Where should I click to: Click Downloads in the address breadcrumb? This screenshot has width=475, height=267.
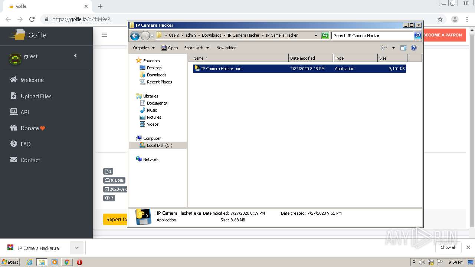pyautogui.click(x=212, y=36)
